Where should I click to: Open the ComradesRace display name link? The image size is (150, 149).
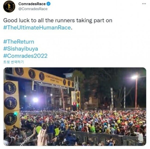pyautogui.click(x=32, y=4)
